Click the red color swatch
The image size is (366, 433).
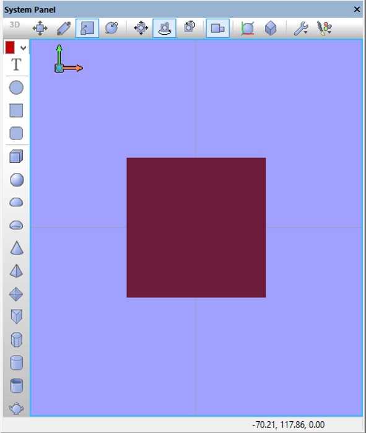click(x=10, y=48)
